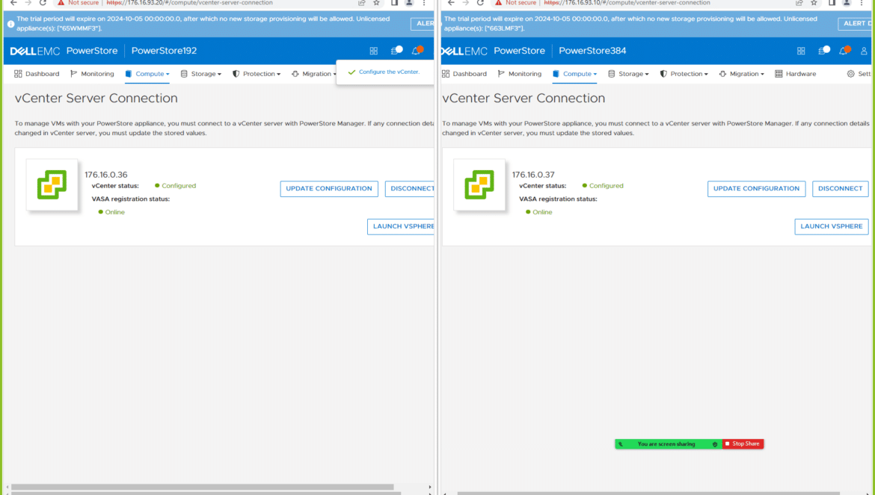Viewport: 875px width, 495px height.
Task: Click the back arrow in PowerStore384 browser
Action: coord(452,3)
